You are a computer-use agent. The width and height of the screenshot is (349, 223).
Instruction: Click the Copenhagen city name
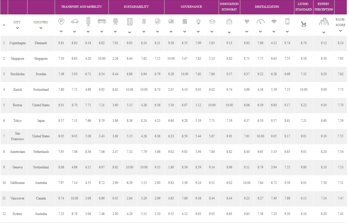pyautogui.click(x=17, y=43)
